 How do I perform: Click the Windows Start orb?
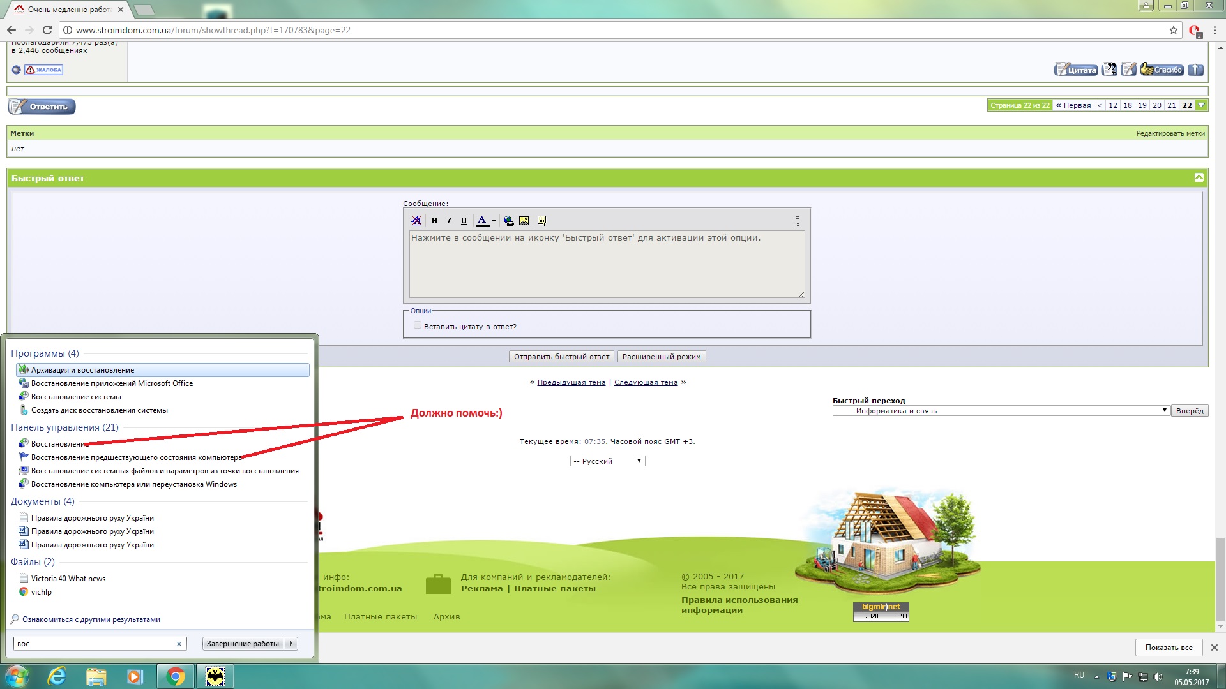(17, 676)
